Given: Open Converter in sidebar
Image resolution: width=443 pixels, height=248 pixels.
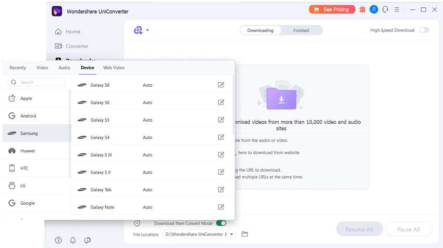Looking at the screenshot, I should point(72,46).
